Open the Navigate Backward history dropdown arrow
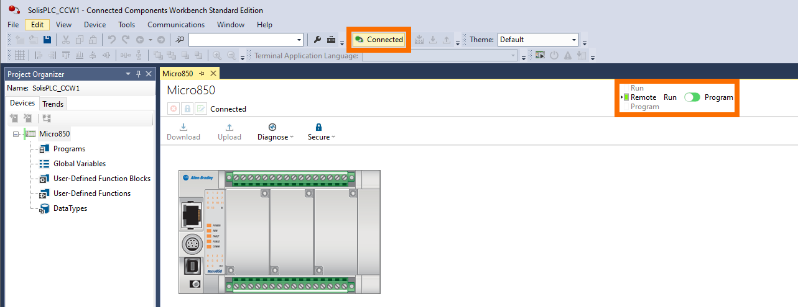 150,40
